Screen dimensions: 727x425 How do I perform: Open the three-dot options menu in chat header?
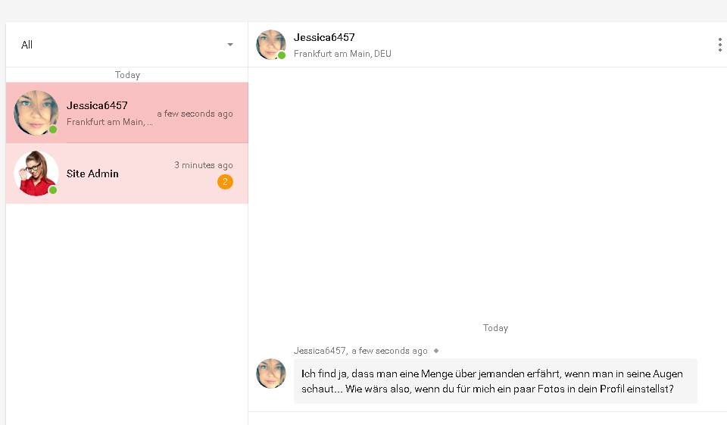pyautogui.click(x=719, y=45)
